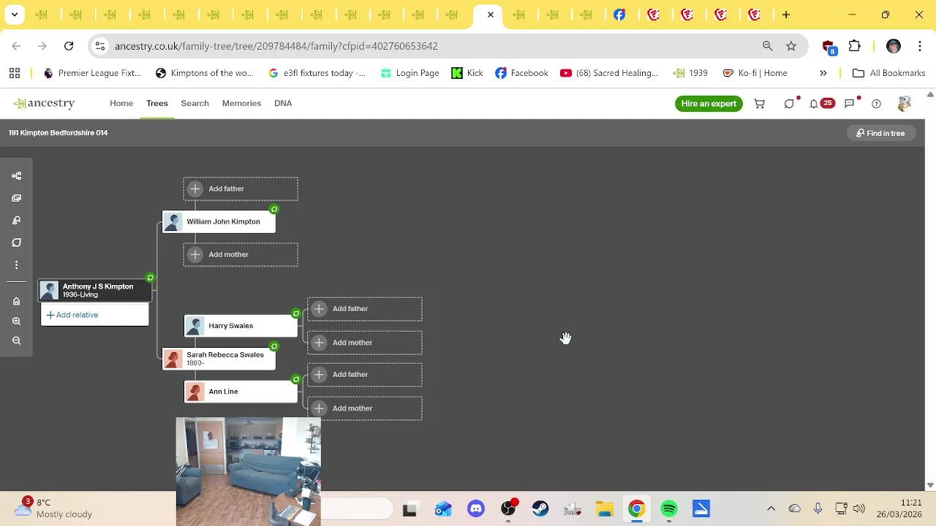Image resolution: width=936 pixels, height=526 pixels.
Task: Click the hint leaf on William John Kimpton
Action: 274,210
